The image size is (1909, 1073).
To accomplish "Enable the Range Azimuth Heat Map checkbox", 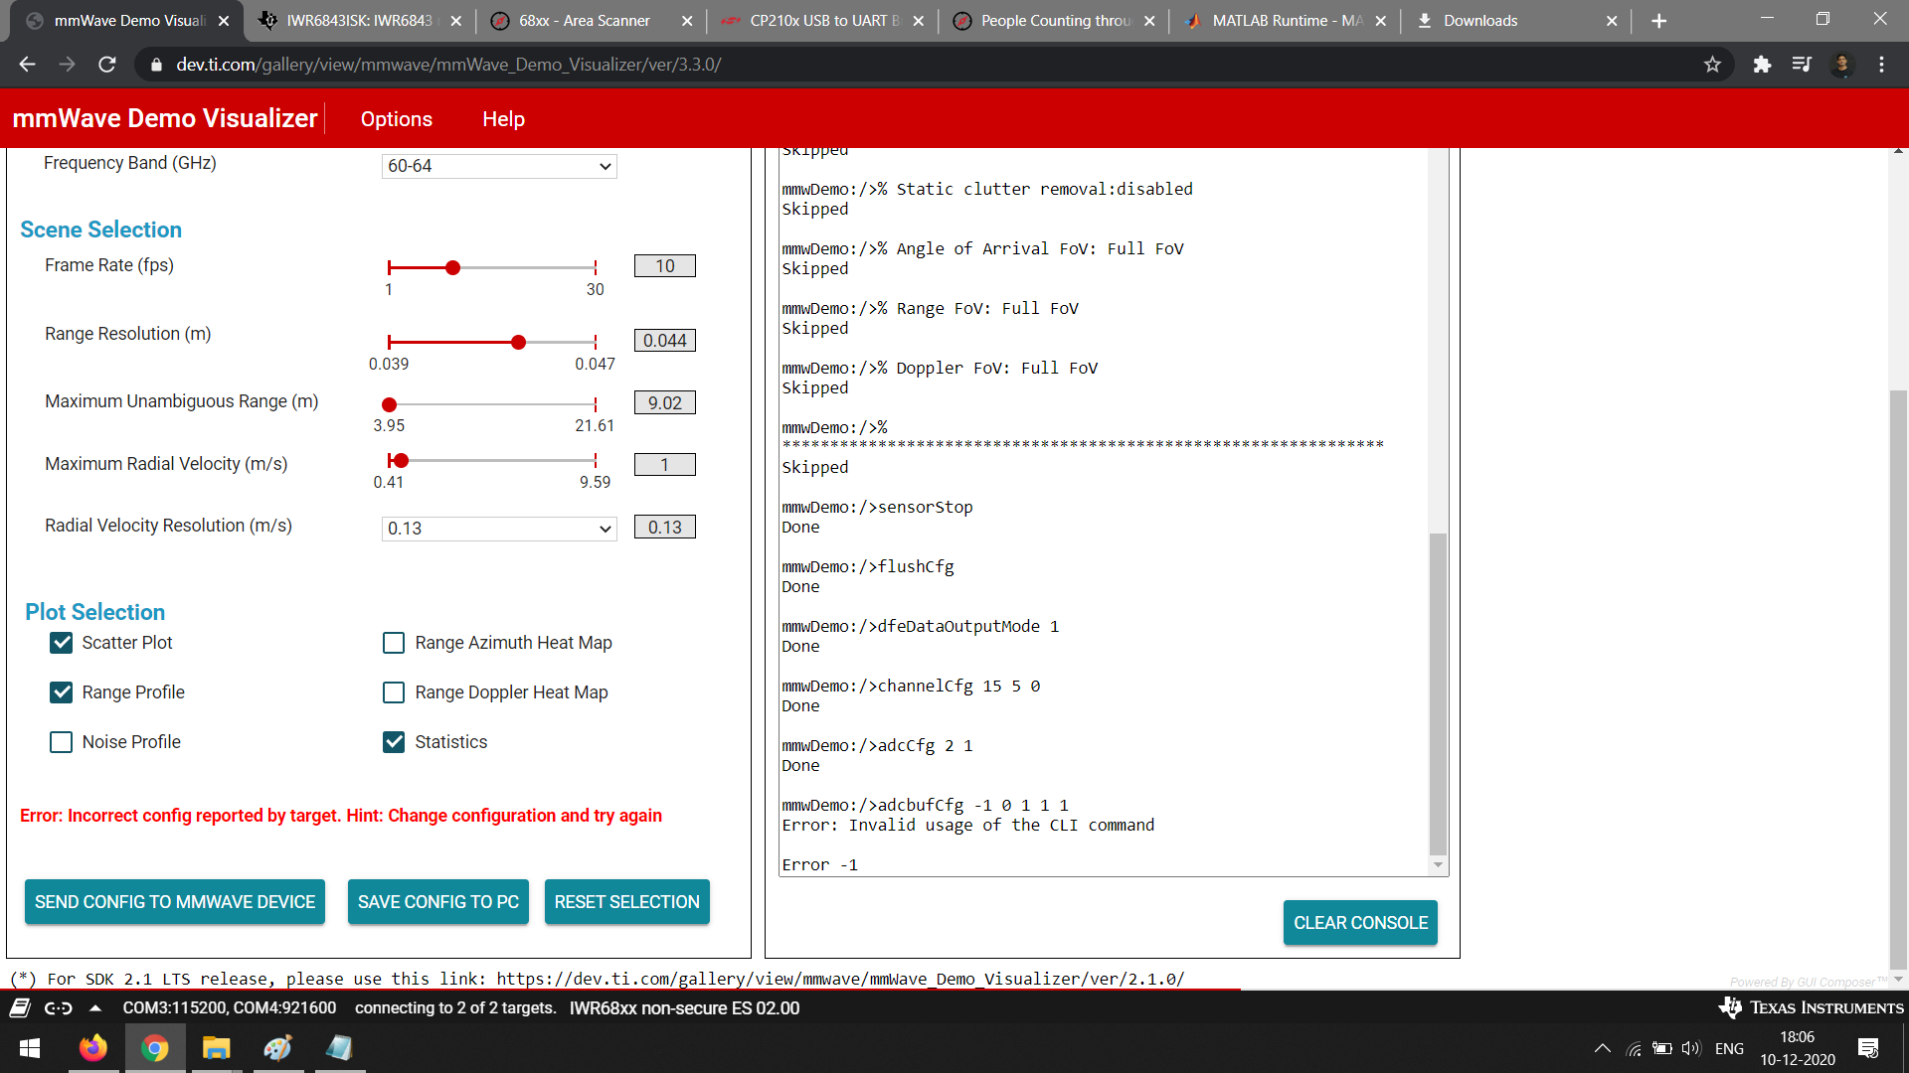I will click(x=394, y=643).
